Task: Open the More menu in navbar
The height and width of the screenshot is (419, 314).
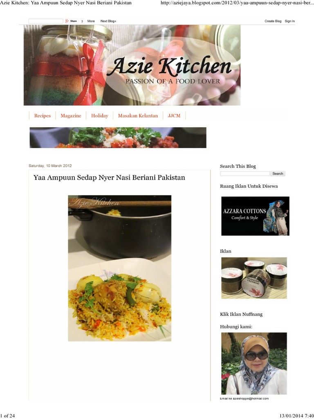Action: (91, 21)
